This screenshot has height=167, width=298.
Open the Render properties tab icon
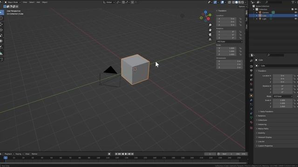point(251,66)
